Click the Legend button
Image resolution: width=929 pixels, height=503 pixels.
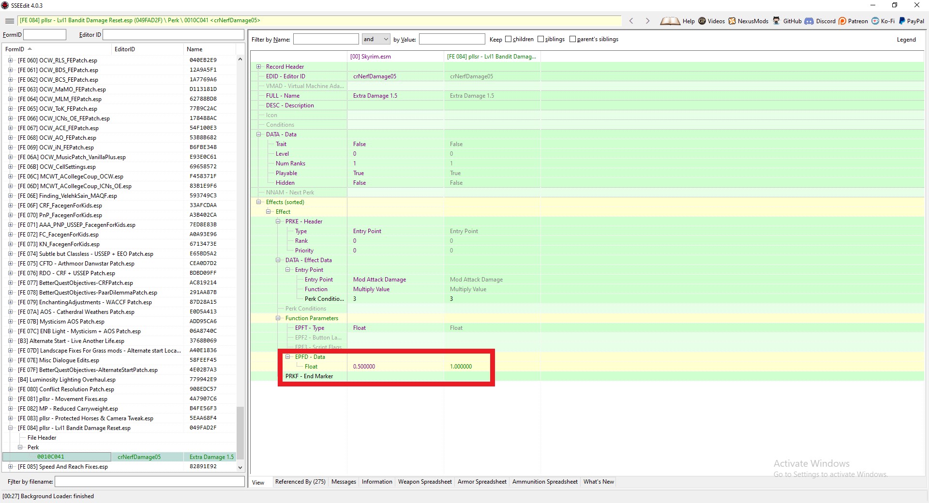[906, 40]
